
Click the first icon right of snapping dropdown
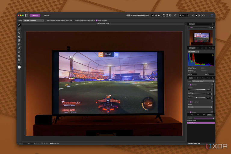(193, 15)
